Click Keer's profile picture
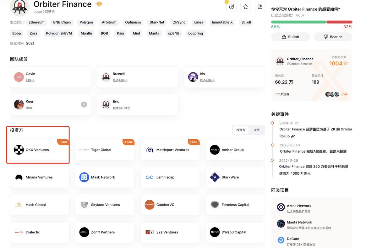 click(x=19, y=104)
